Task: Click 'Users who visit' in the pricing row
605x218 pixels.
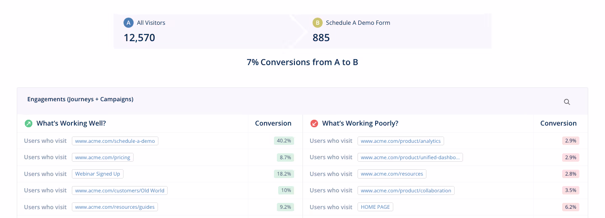Action: tap(45, 157)
